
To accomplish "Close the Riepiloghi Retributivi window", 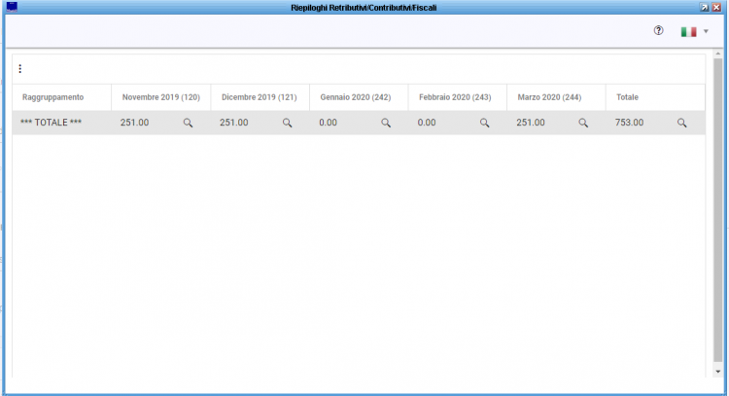I will point(716,8).
